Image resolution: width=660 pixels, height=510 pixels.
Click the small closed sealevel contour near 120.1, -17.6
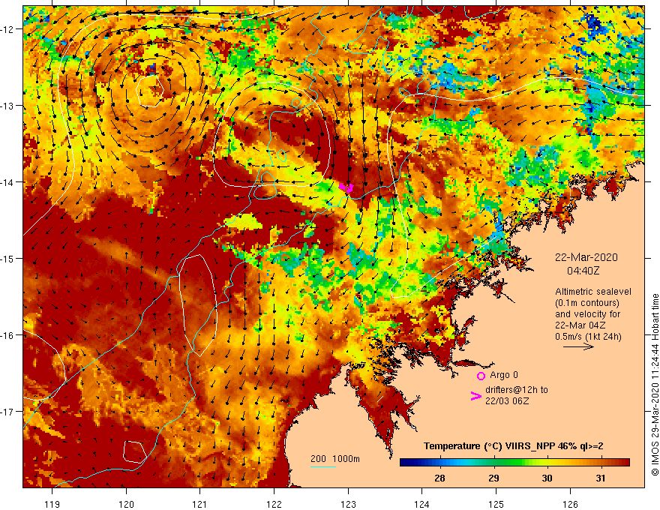point(135,452)
